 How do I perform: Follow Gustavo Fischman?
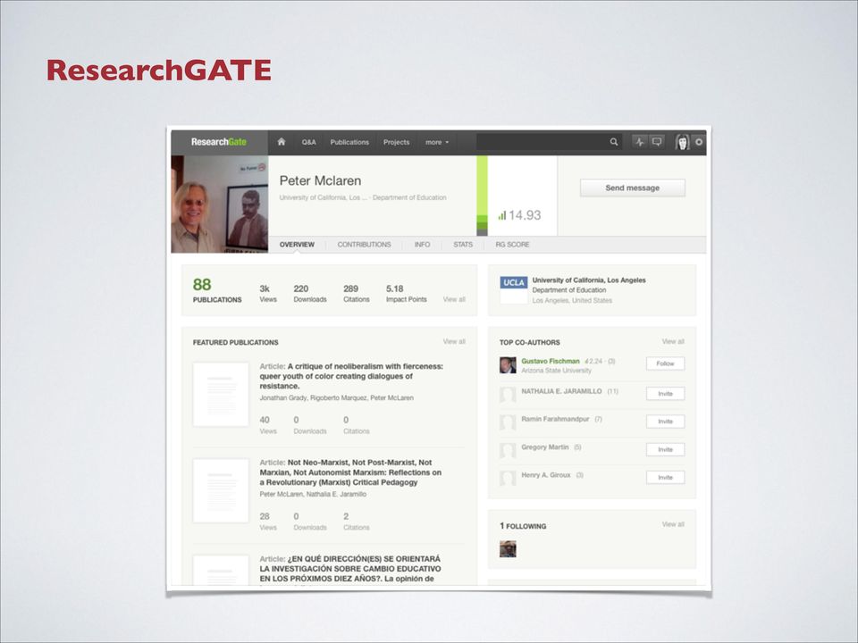[665, 363]
